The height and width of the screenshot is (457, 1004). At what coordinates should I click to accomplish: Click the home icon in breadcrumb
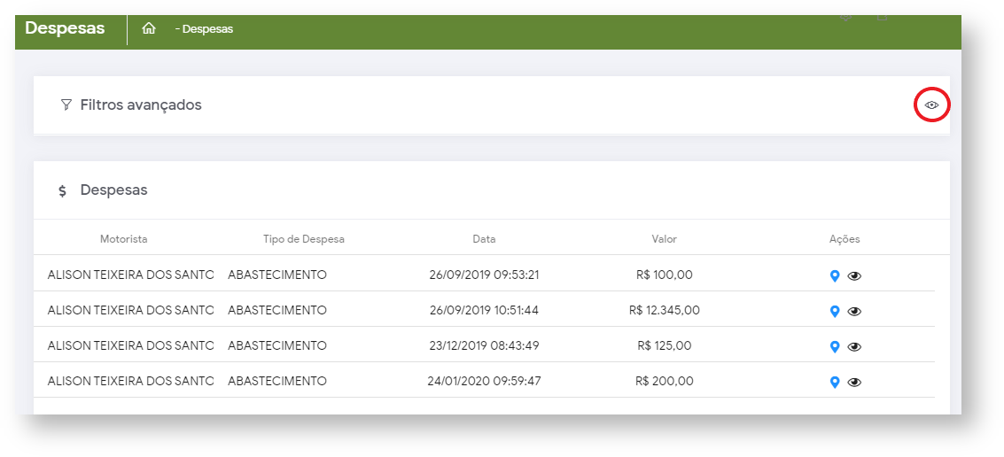[x=149, y=28]
